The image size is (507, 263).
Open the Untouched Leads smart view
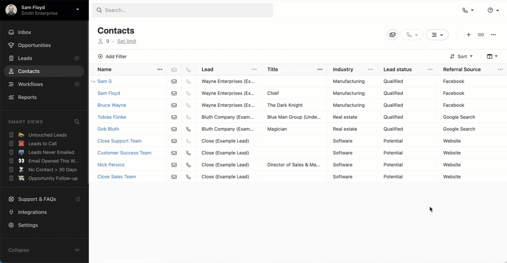click(47, 135)
